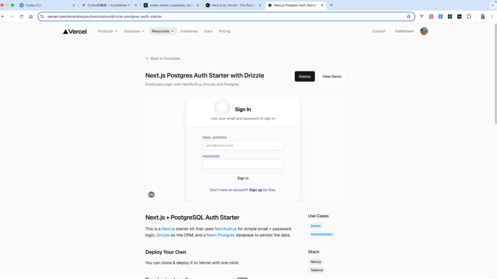Expand the Solutions dropdown menu

tap(134, 31)
